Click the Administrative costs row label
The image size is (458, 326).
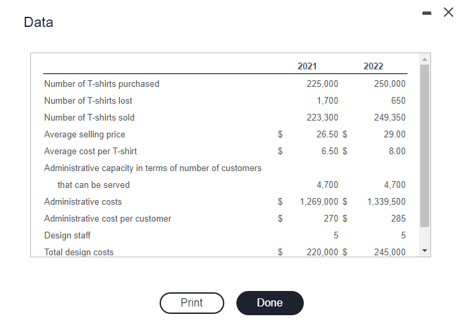[x=83, y=202]
